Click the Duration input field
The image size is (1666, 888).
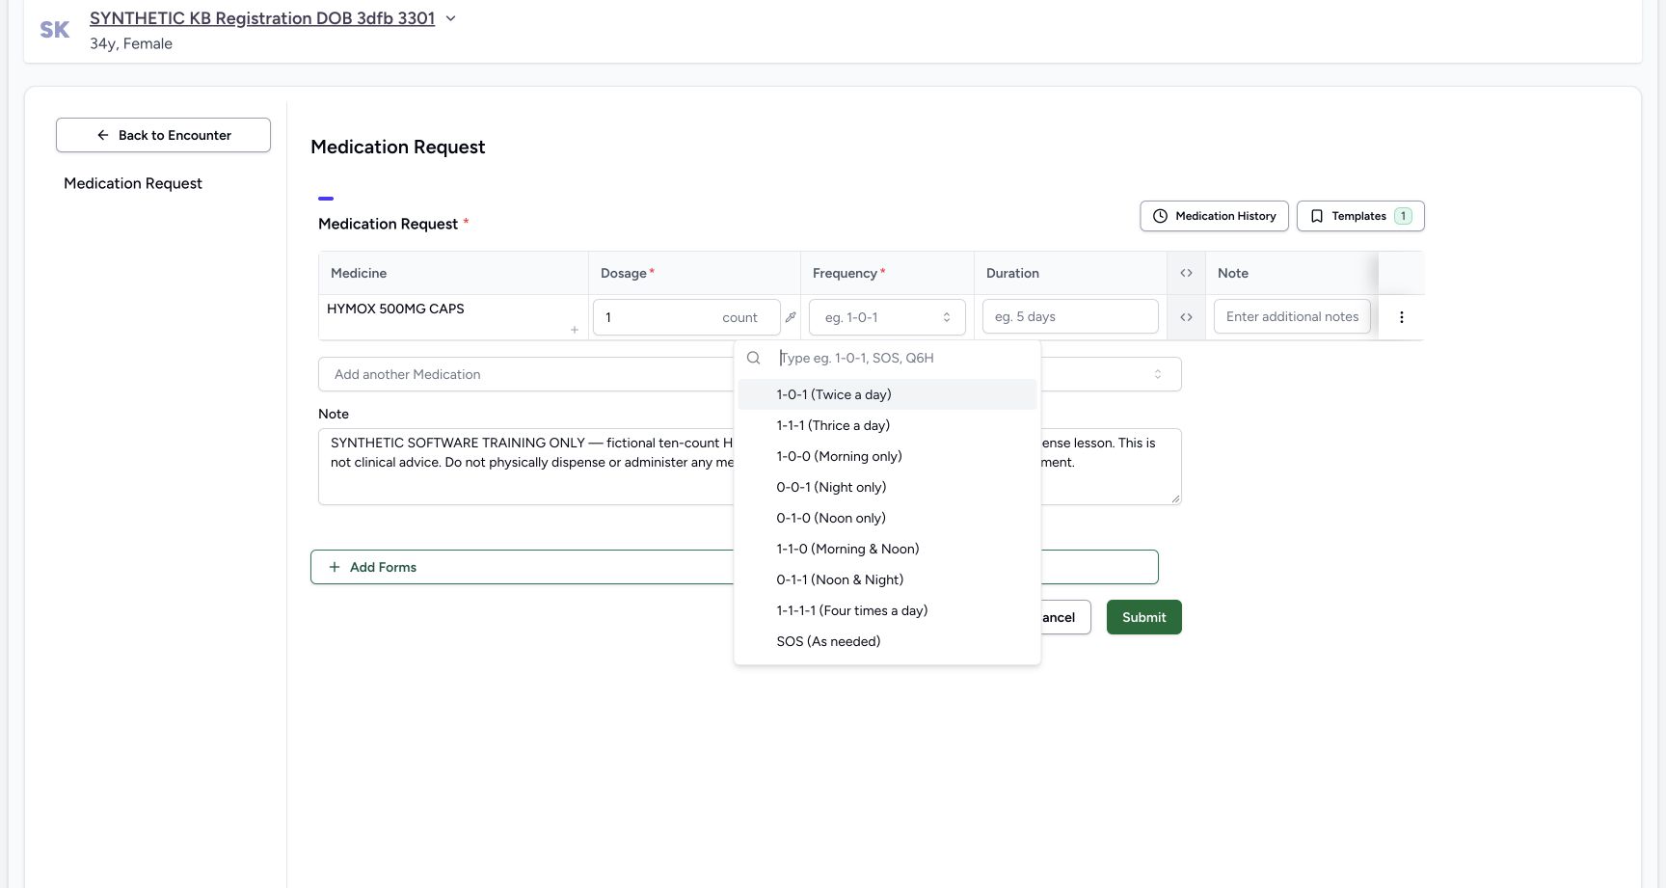(1070, 316)
